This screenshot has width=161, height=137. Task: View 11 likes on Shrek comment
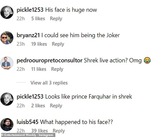[39, 69]
